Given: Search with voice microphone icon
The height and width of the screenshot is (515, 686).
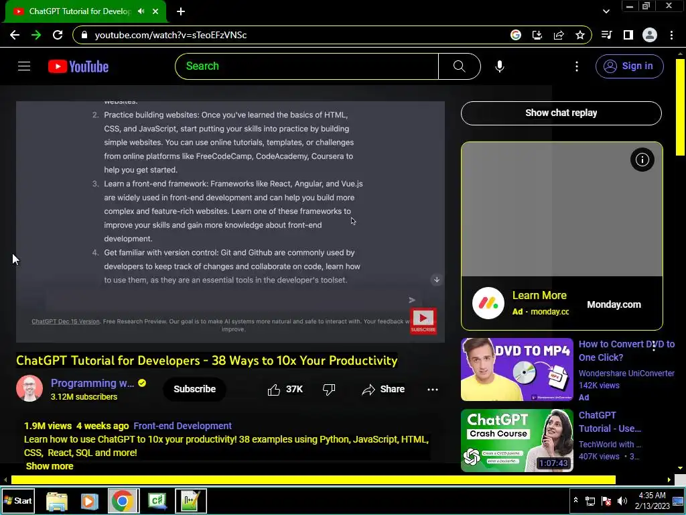Looking at the screenshot, I should coord(500,66).
